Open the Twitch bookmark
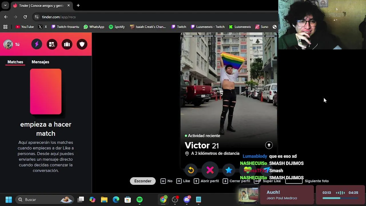The height and width of the screenshot is (206, 366). (179, 27)
